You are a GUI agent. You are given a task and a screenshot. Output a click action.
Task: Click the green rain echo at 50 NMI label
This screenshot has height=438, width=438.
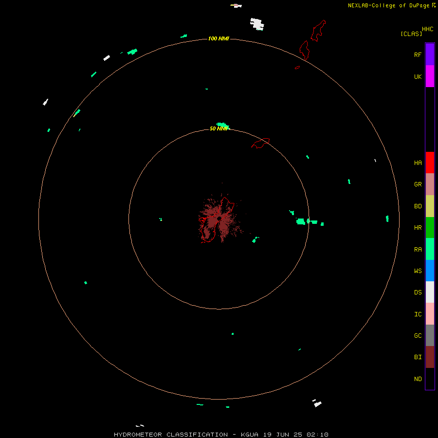point(222,125)
